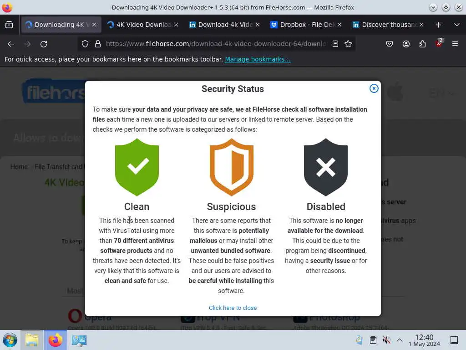466x350 pixels.
Task: Click the 'Clean' category heading
Action: 137,206
